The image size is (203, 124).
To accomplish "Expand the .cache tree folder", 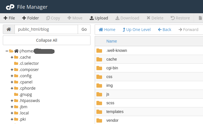I will point(12,57).
